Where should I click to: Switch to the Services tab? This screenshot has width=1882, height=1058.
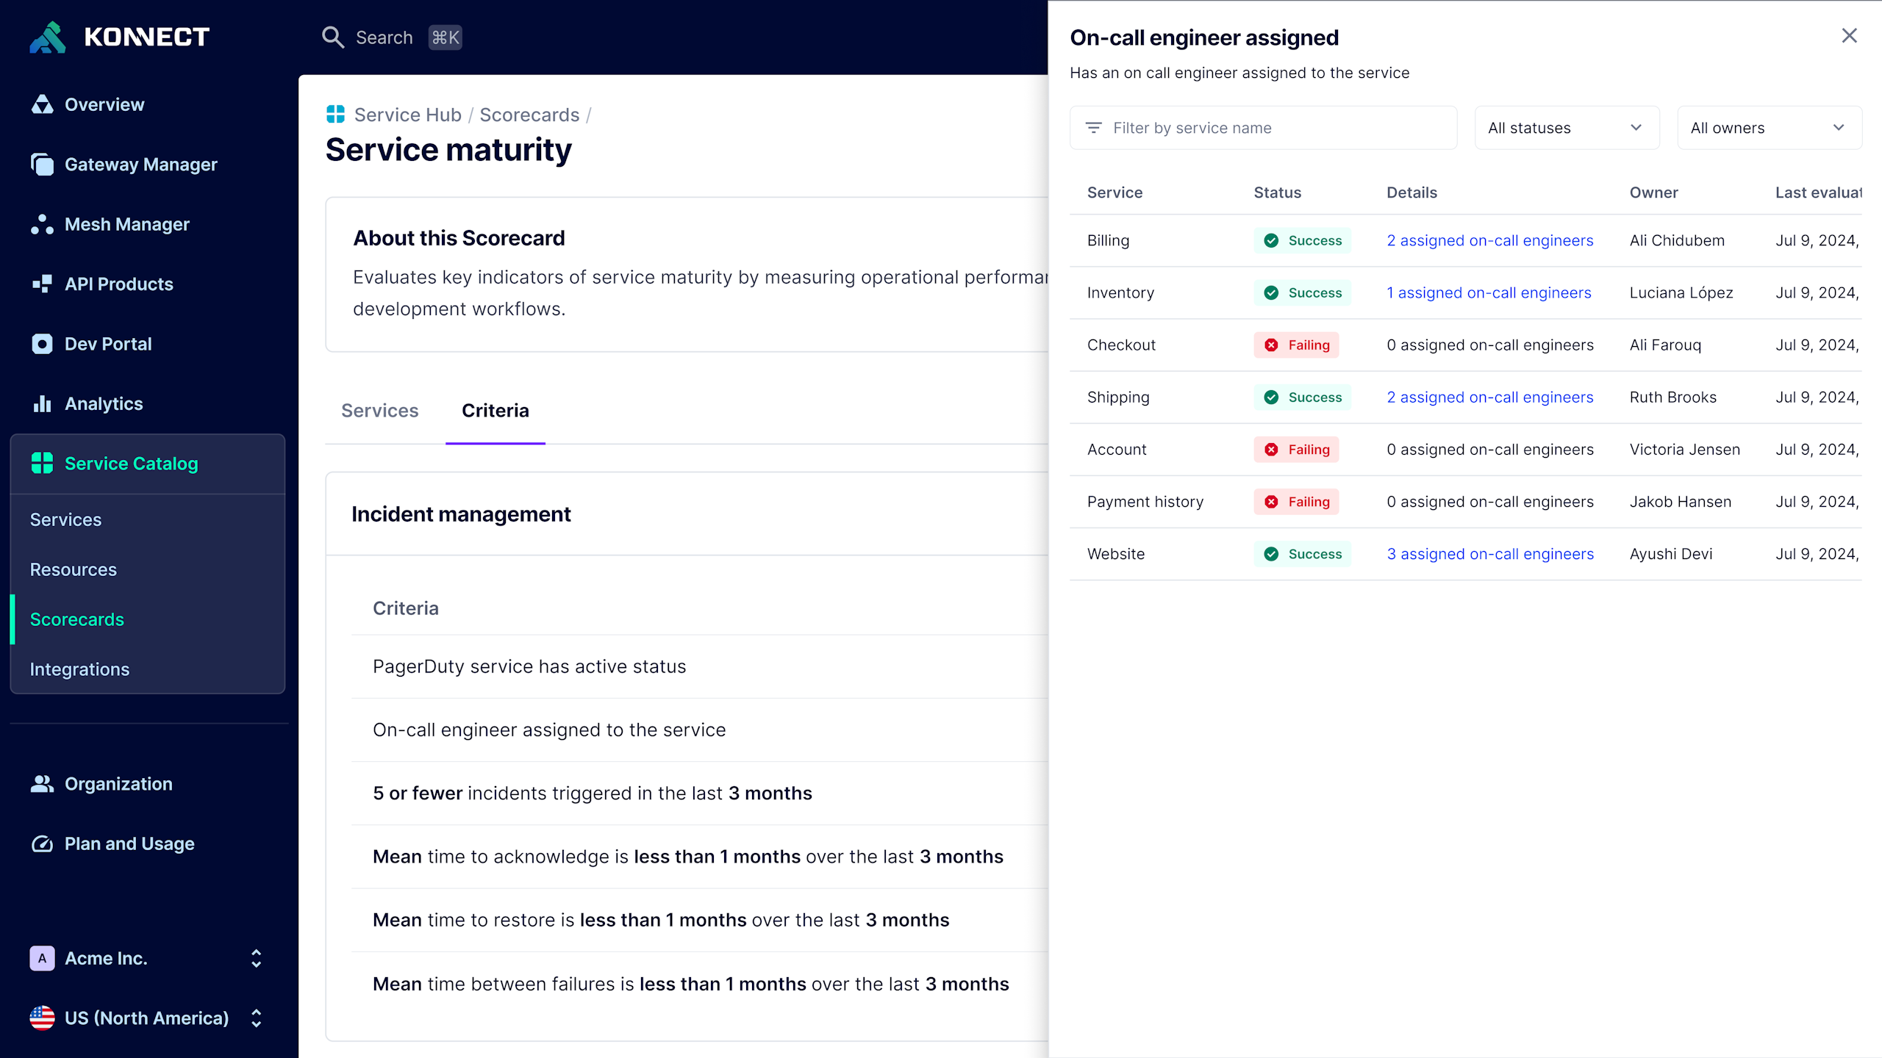pos(379,411)
